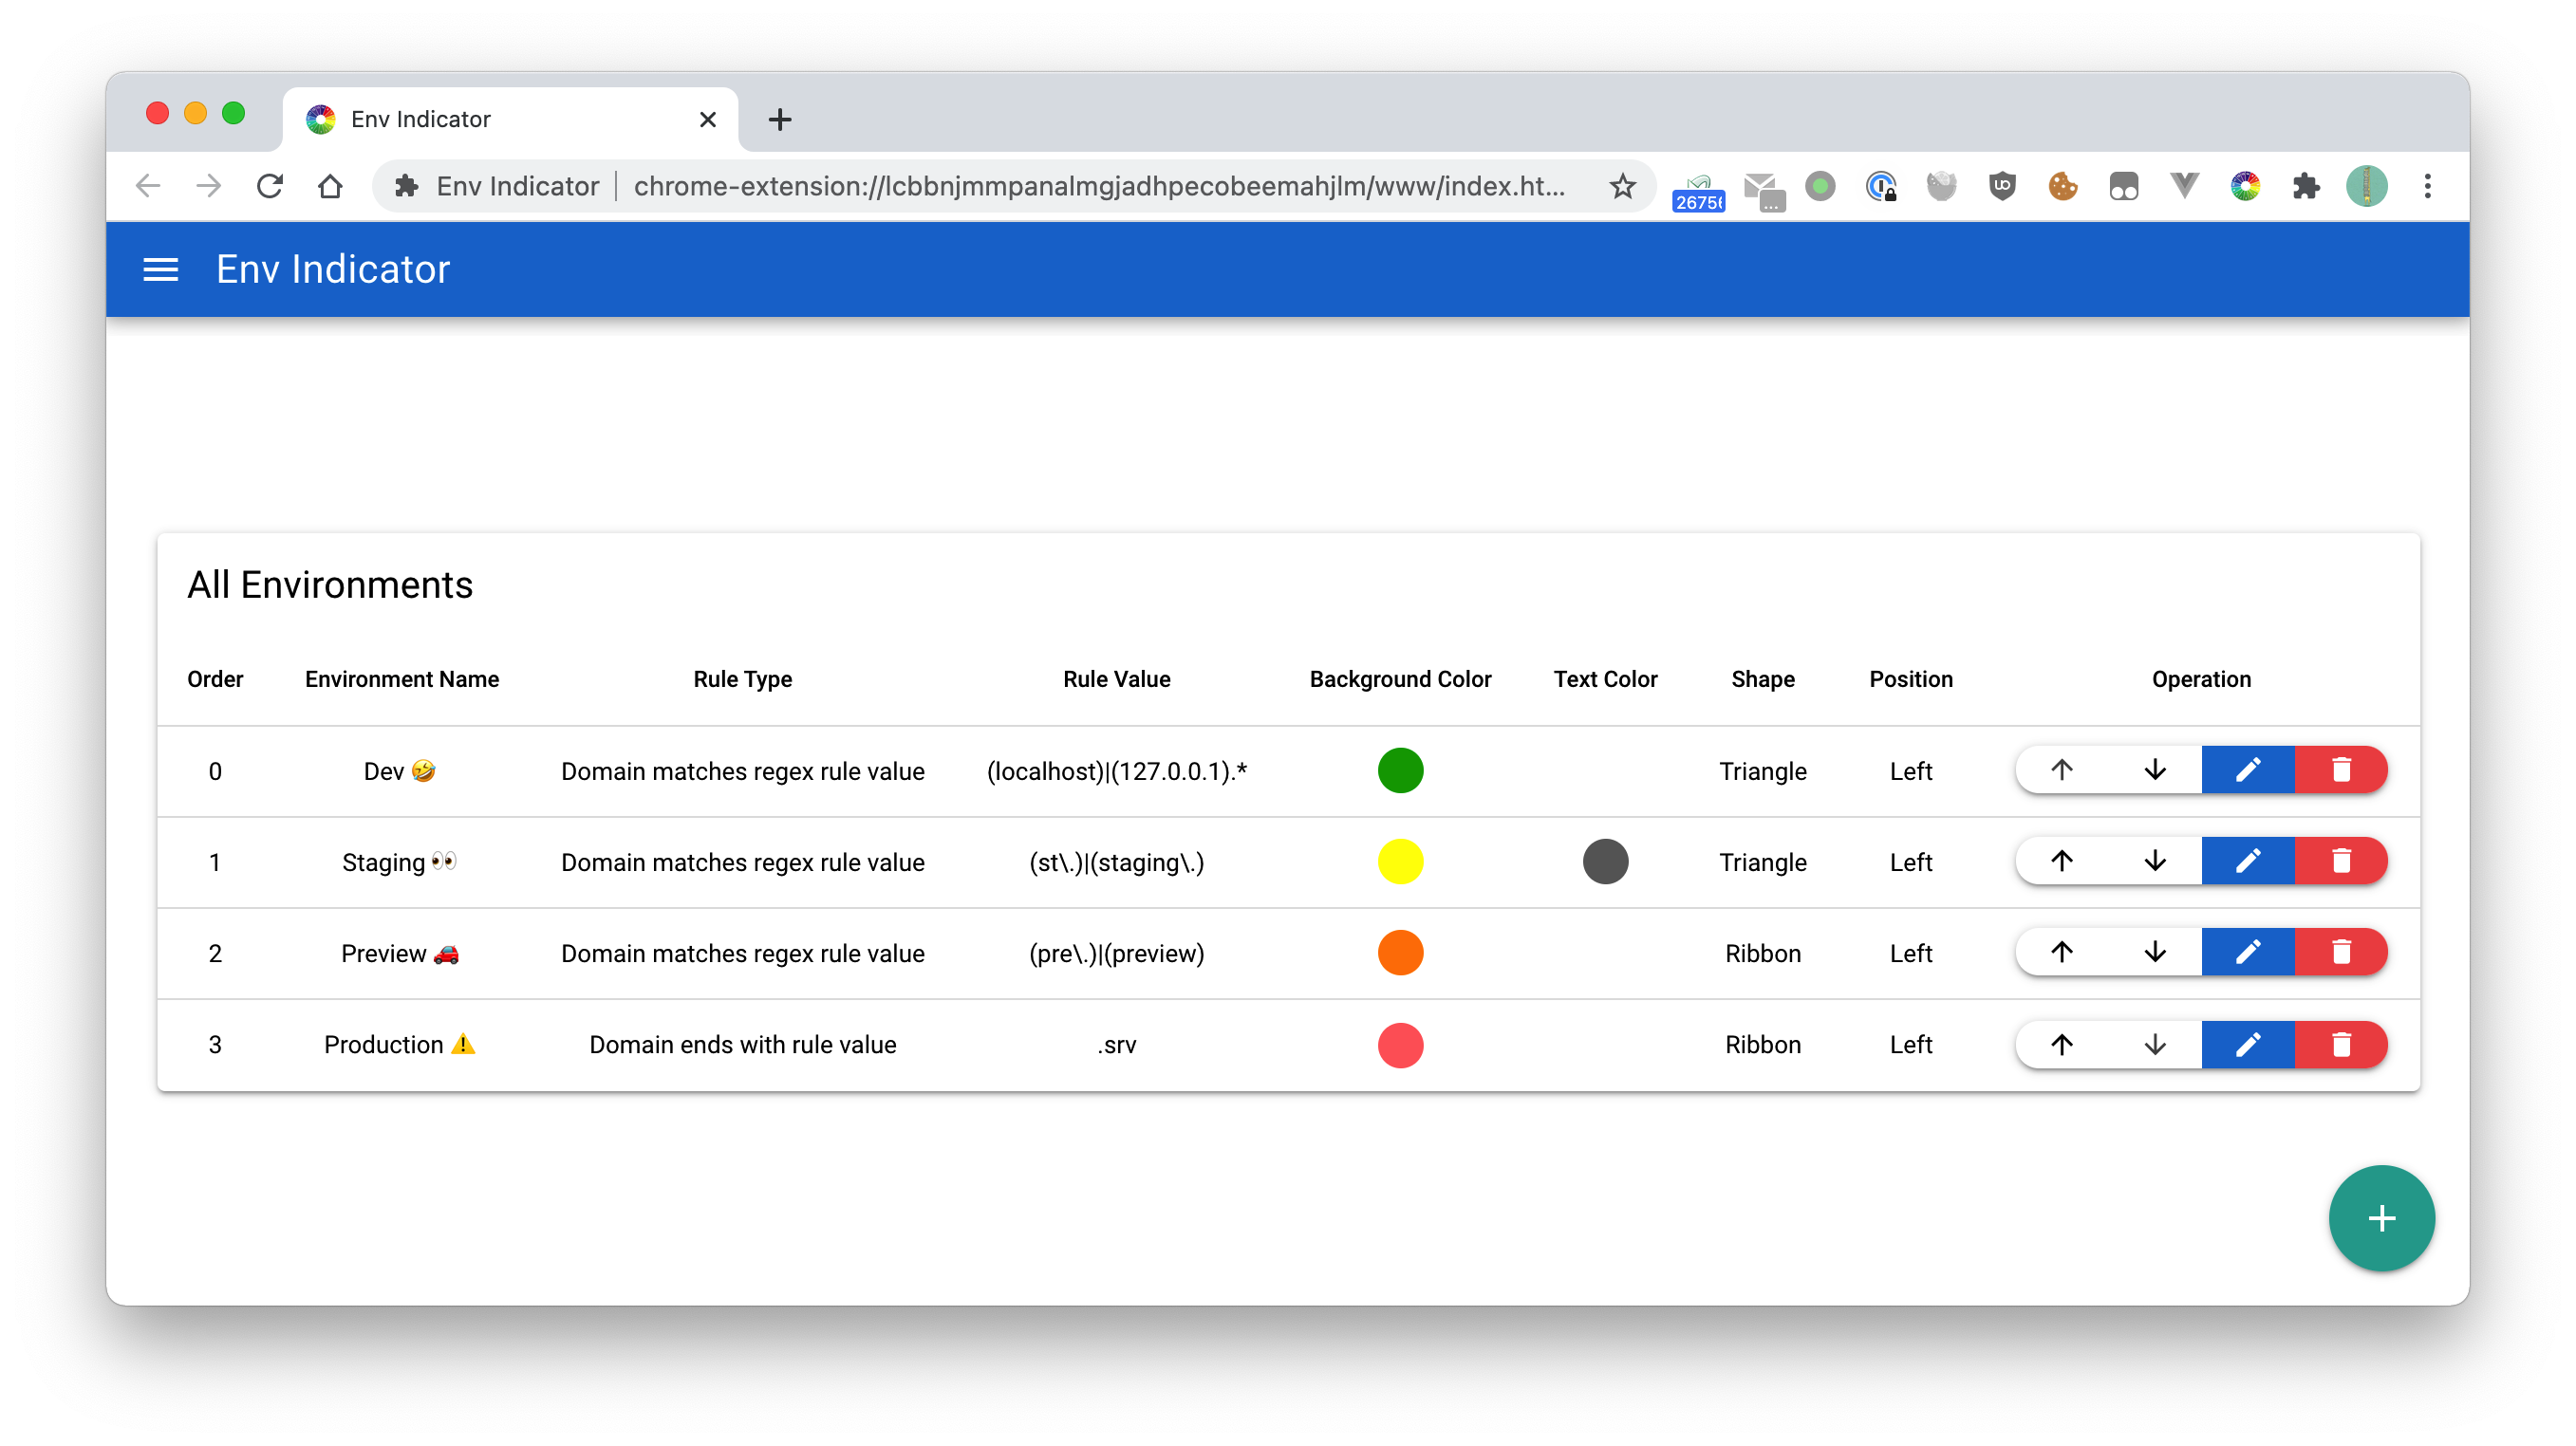Click the hamburger menu icon top left

point(161,270)
